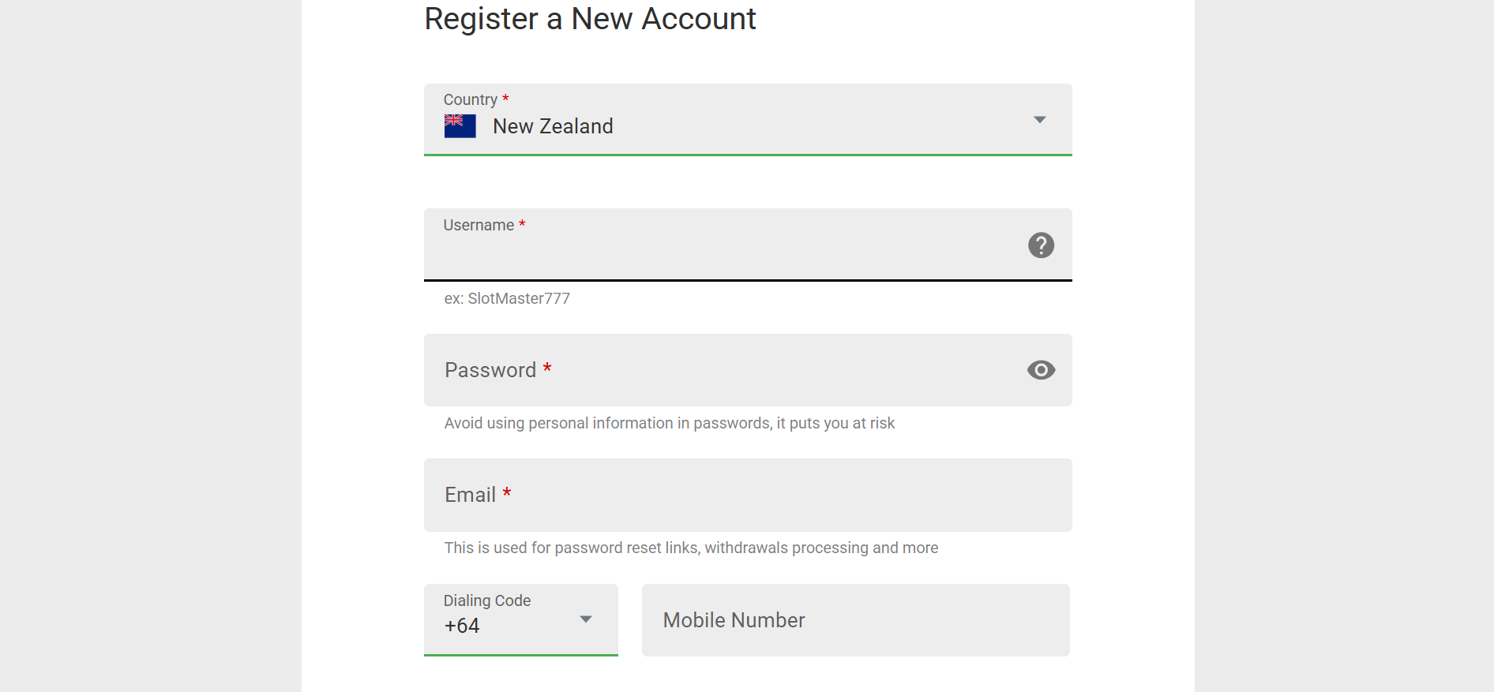Image resolution: width=1494 pixels, height=692 pixels.
Task: Click the Username help question mark icon
Action: pos(1041,245)
